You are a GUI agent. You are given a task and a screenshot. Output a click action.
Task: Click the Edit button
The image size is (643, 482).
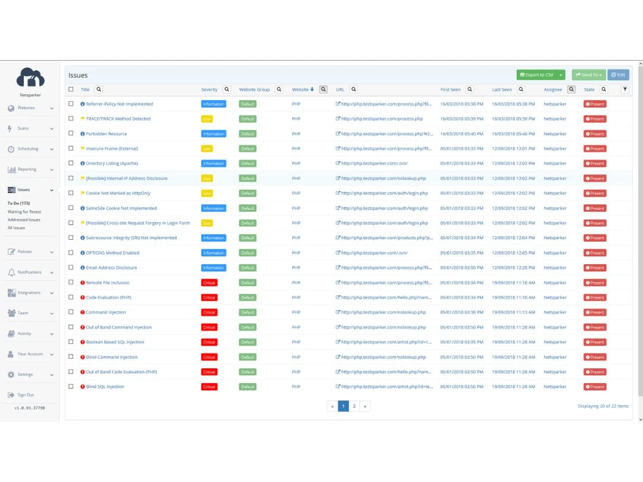[x=618, y=75]
